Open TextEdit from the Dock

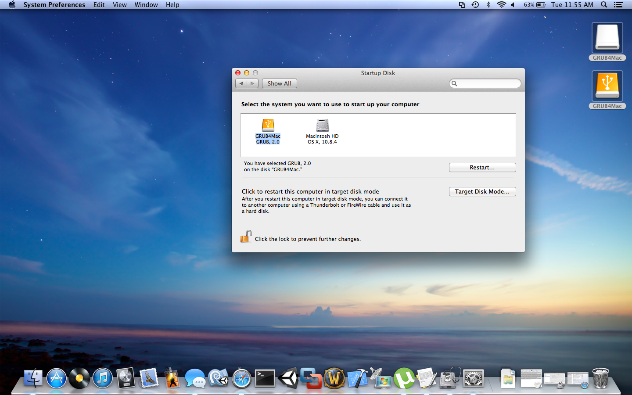point(427,378)
